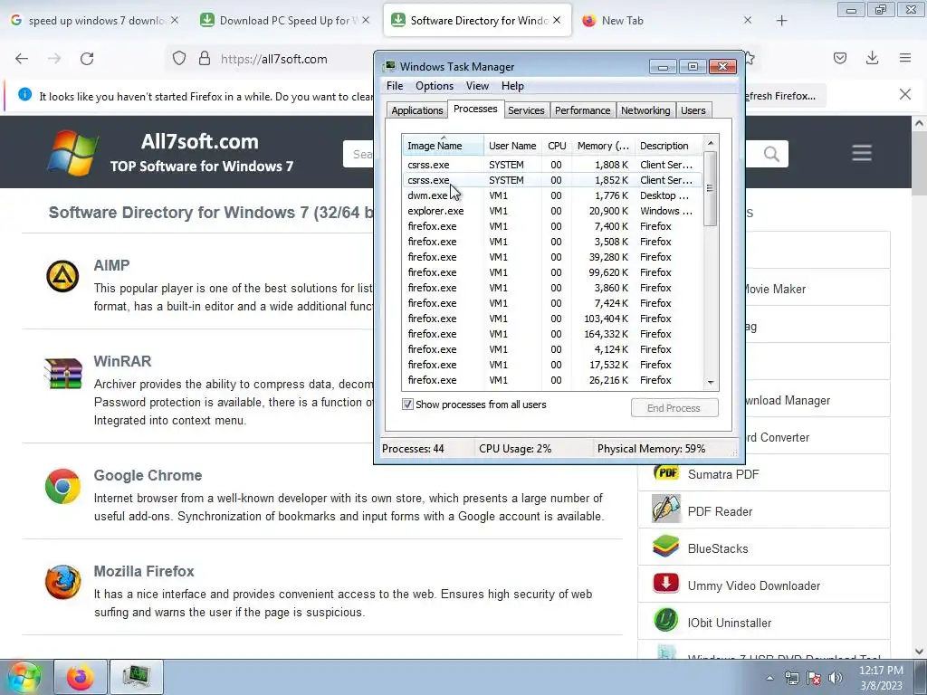Sort processes by Memory column
The height and width of the screenshot is (695, 927).
coord(602,146)
